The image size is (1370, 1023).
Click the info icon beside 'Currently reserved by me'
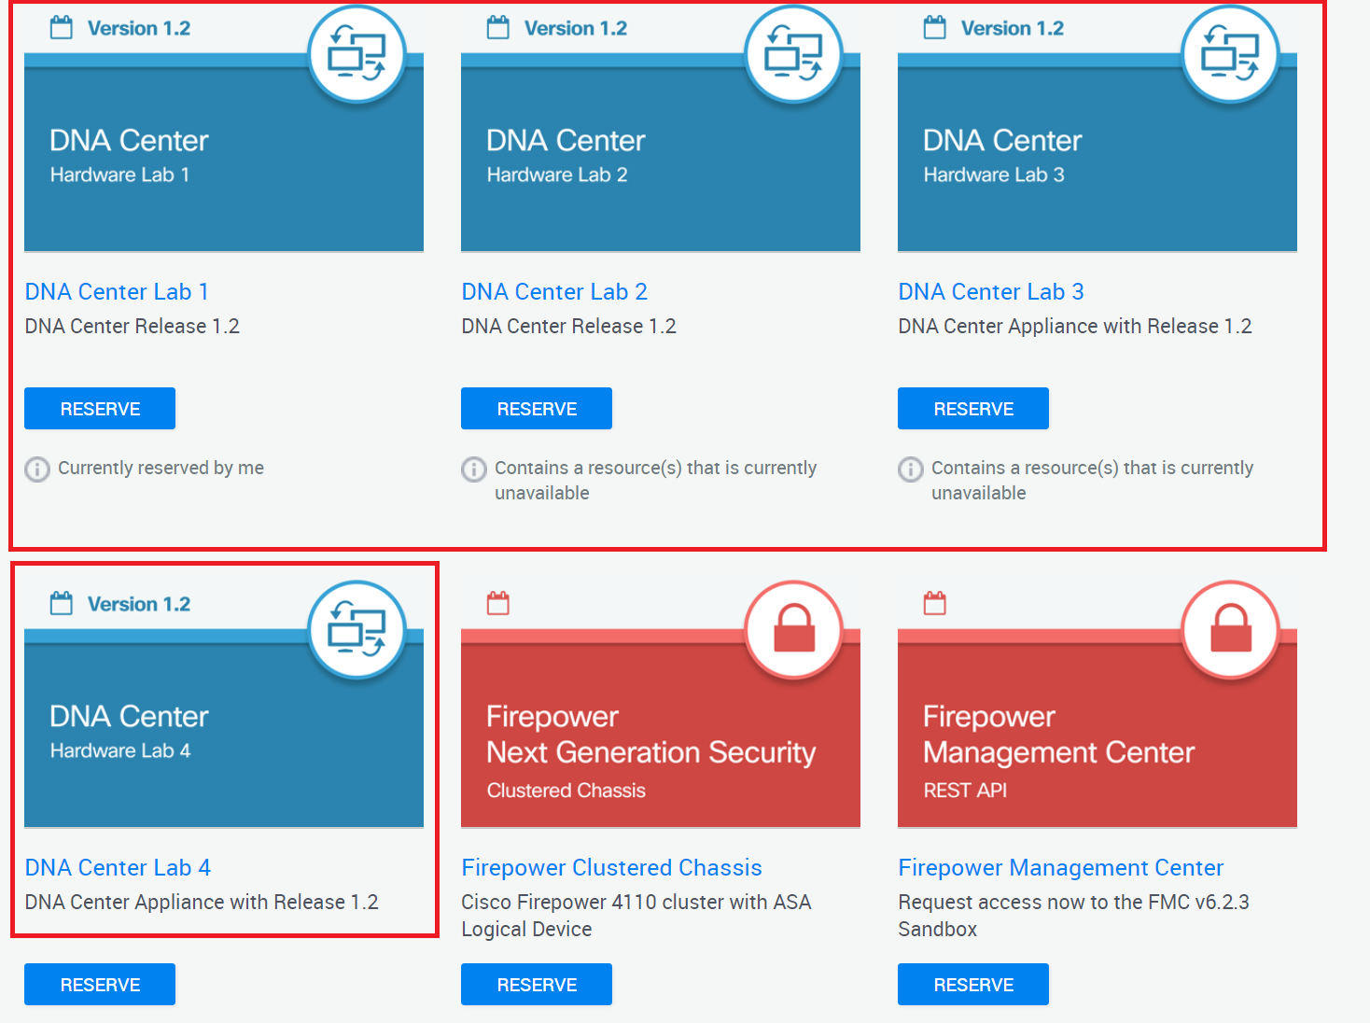click(37, 469)
